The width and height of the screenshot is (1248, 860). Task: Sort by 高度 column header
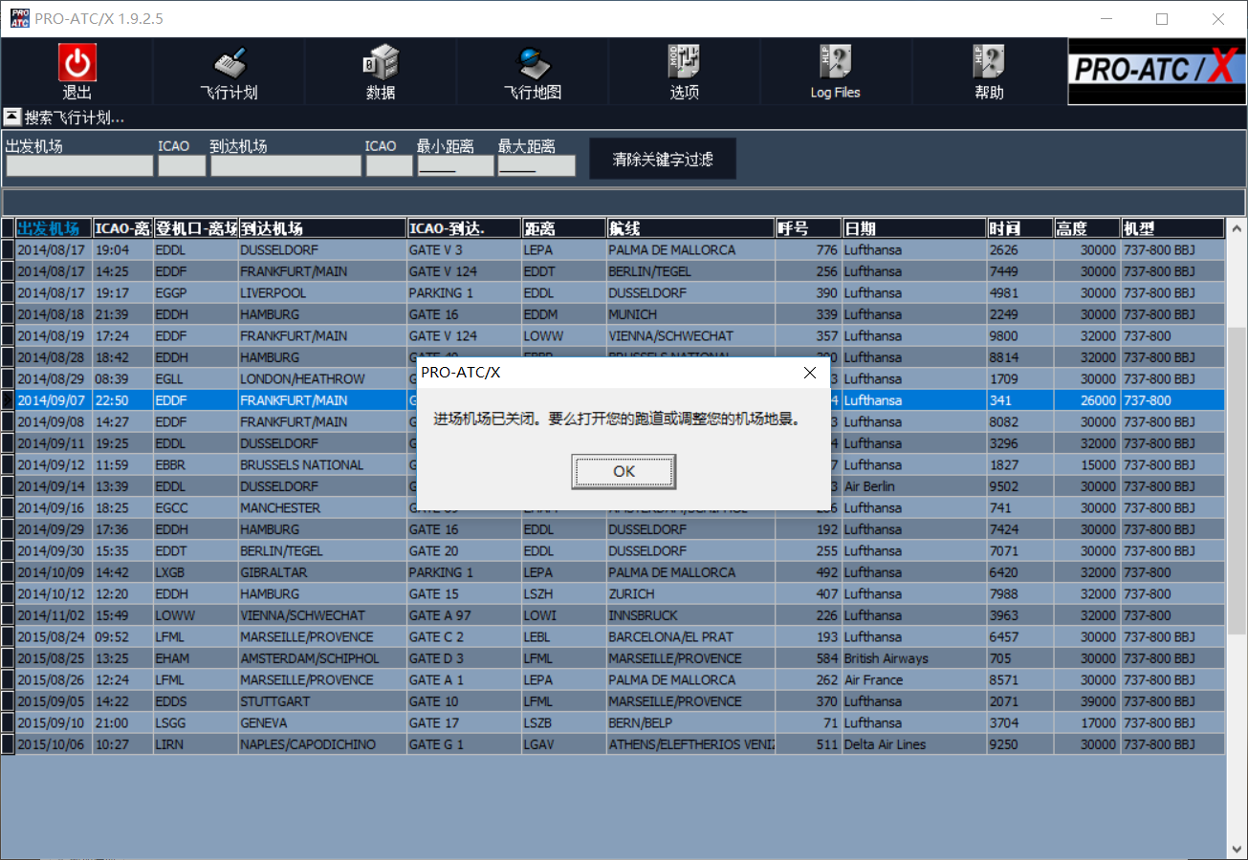point(1087,228)
